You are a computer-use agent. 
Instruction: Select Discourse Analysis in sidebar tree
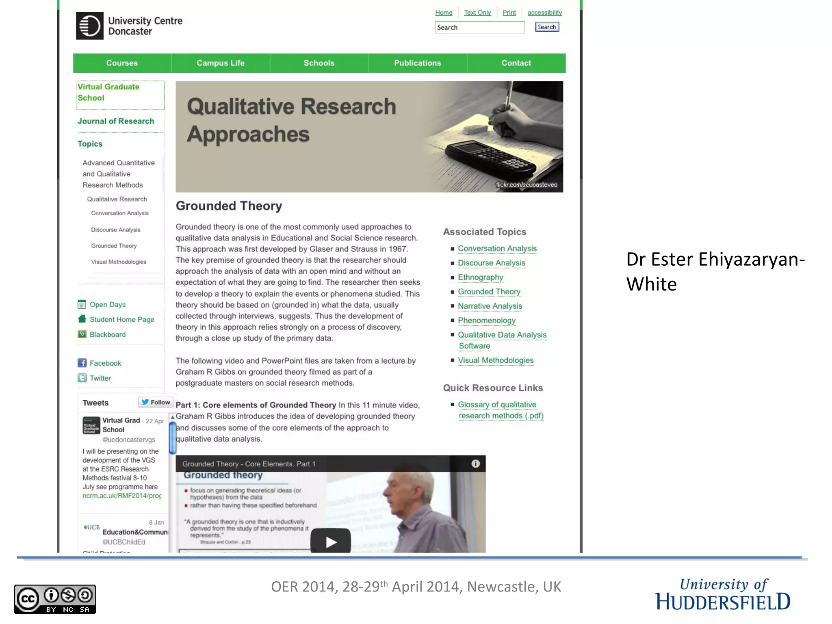[x=115, y=230]
